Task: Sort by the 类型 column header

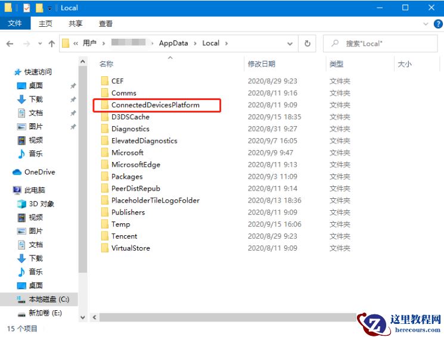Action: pos(336,64)
